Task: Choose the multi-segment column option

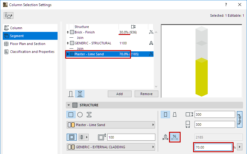Action: coord(80,94)
